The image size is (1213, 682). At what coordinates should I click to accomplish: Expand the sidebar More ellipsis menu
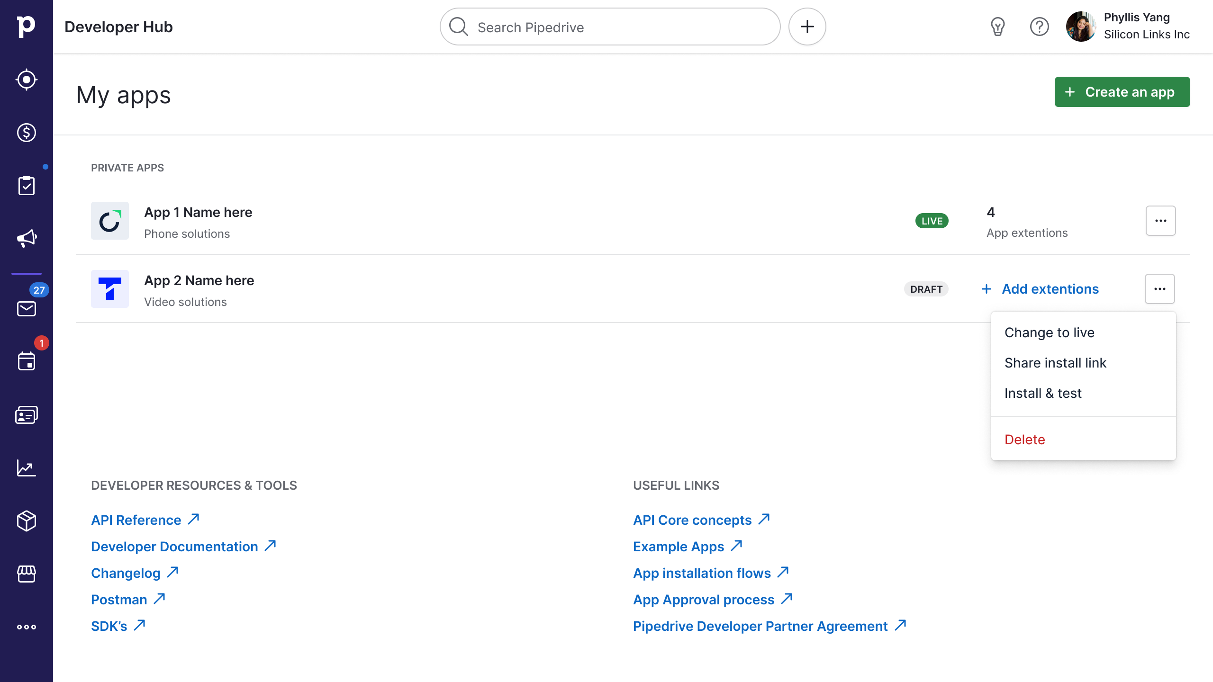point(27,627)
